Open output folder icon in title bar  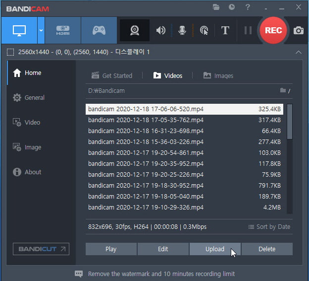click(x=216, y=7)
